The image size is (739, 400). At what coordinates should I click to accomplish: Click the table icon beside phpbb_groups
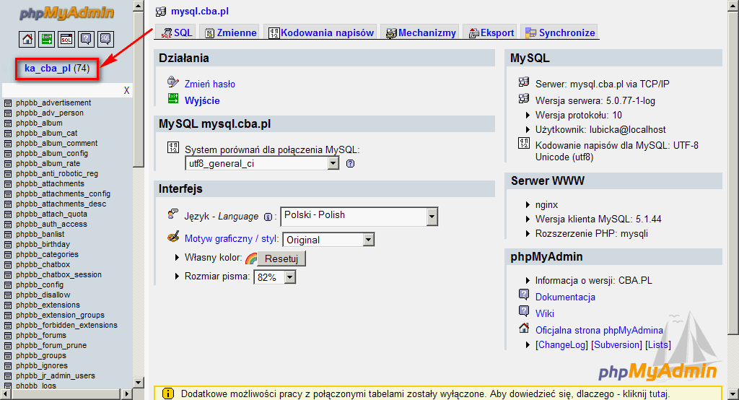click(x=7, y=356)
